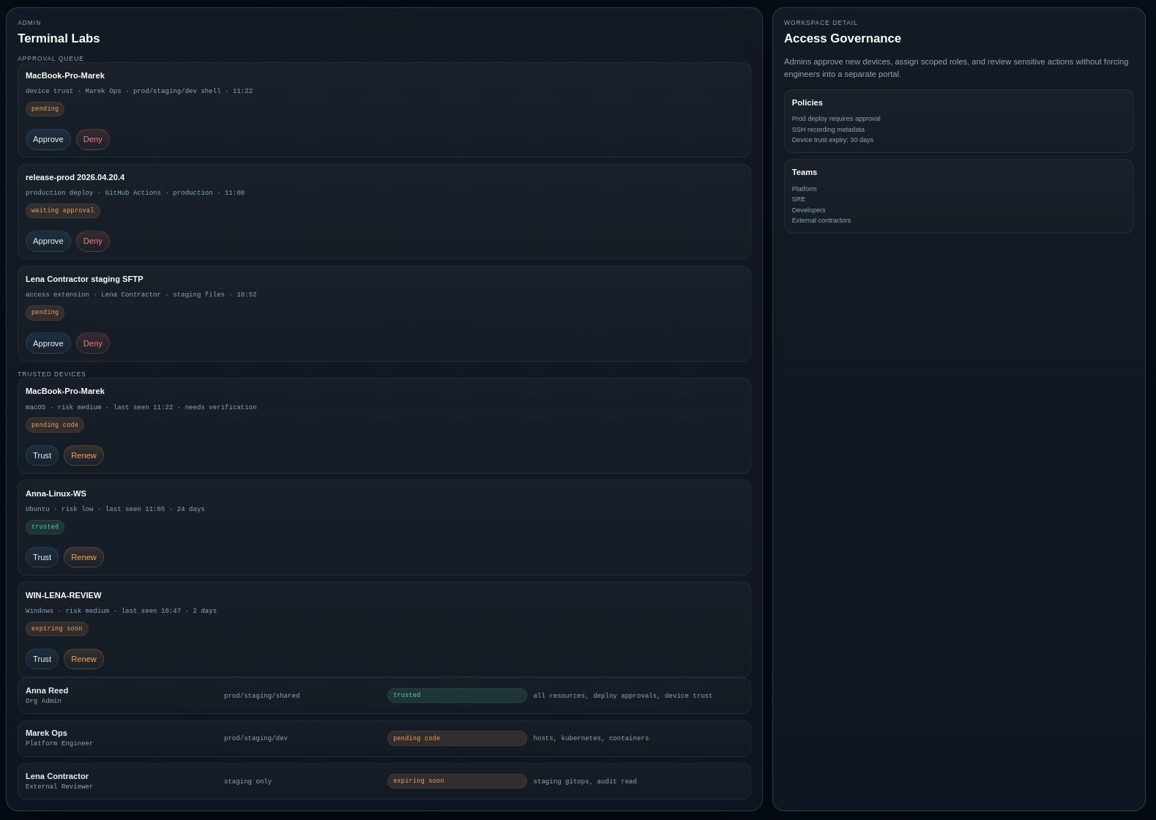Deny Lena Contractor staging SFTP request

[93, 343]
